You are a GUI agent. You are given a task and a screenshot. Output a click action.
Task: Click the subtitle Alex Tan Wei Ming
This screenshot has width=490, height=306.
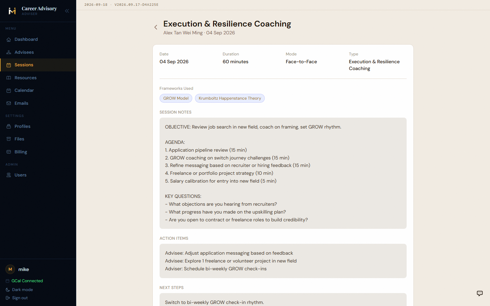pyautogui.click(x=183, y=33)
